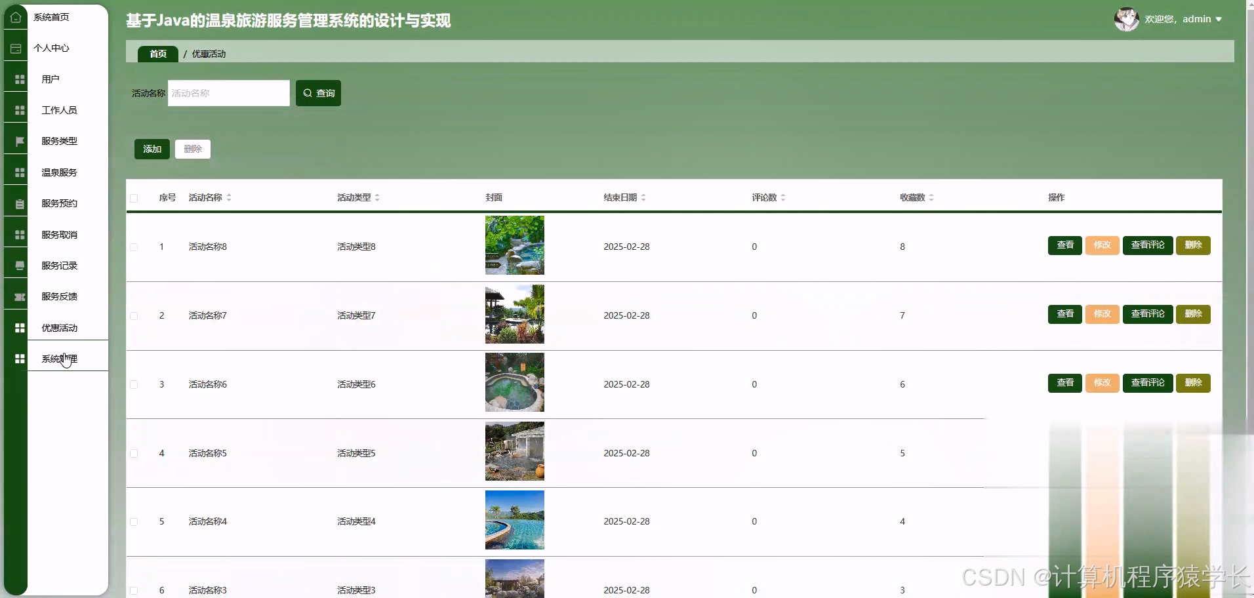This screenshot has height=598, width=1254.
Task: Click the grid icon beside 系统管理
Action: pyautogui.click(x=20, y=359)
